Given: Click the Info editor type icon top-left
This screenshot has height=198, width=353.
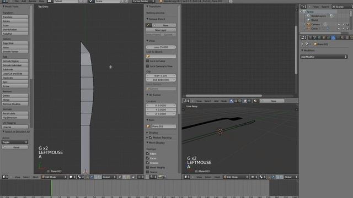Looking at the screenshot, I should click(x=5, y=1).
